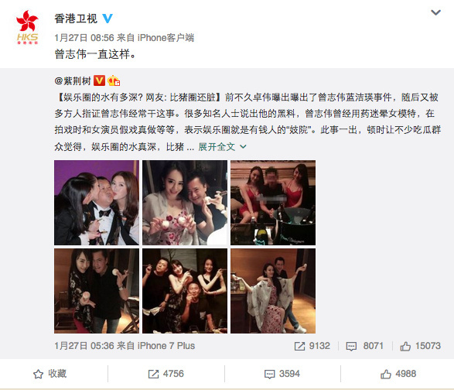
Task: Click the 香港卫视 HKS avatar logo
Action: coord(27,27)
